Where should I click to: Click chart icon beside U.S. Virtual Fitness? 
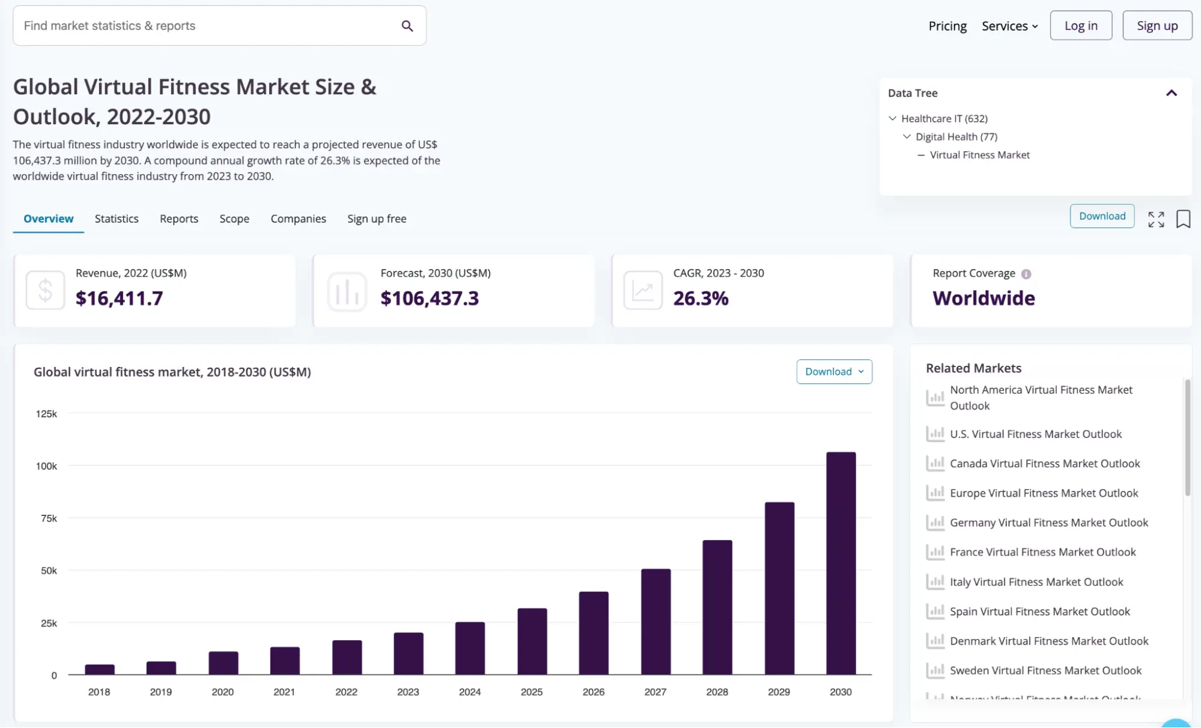coord(935,434)
